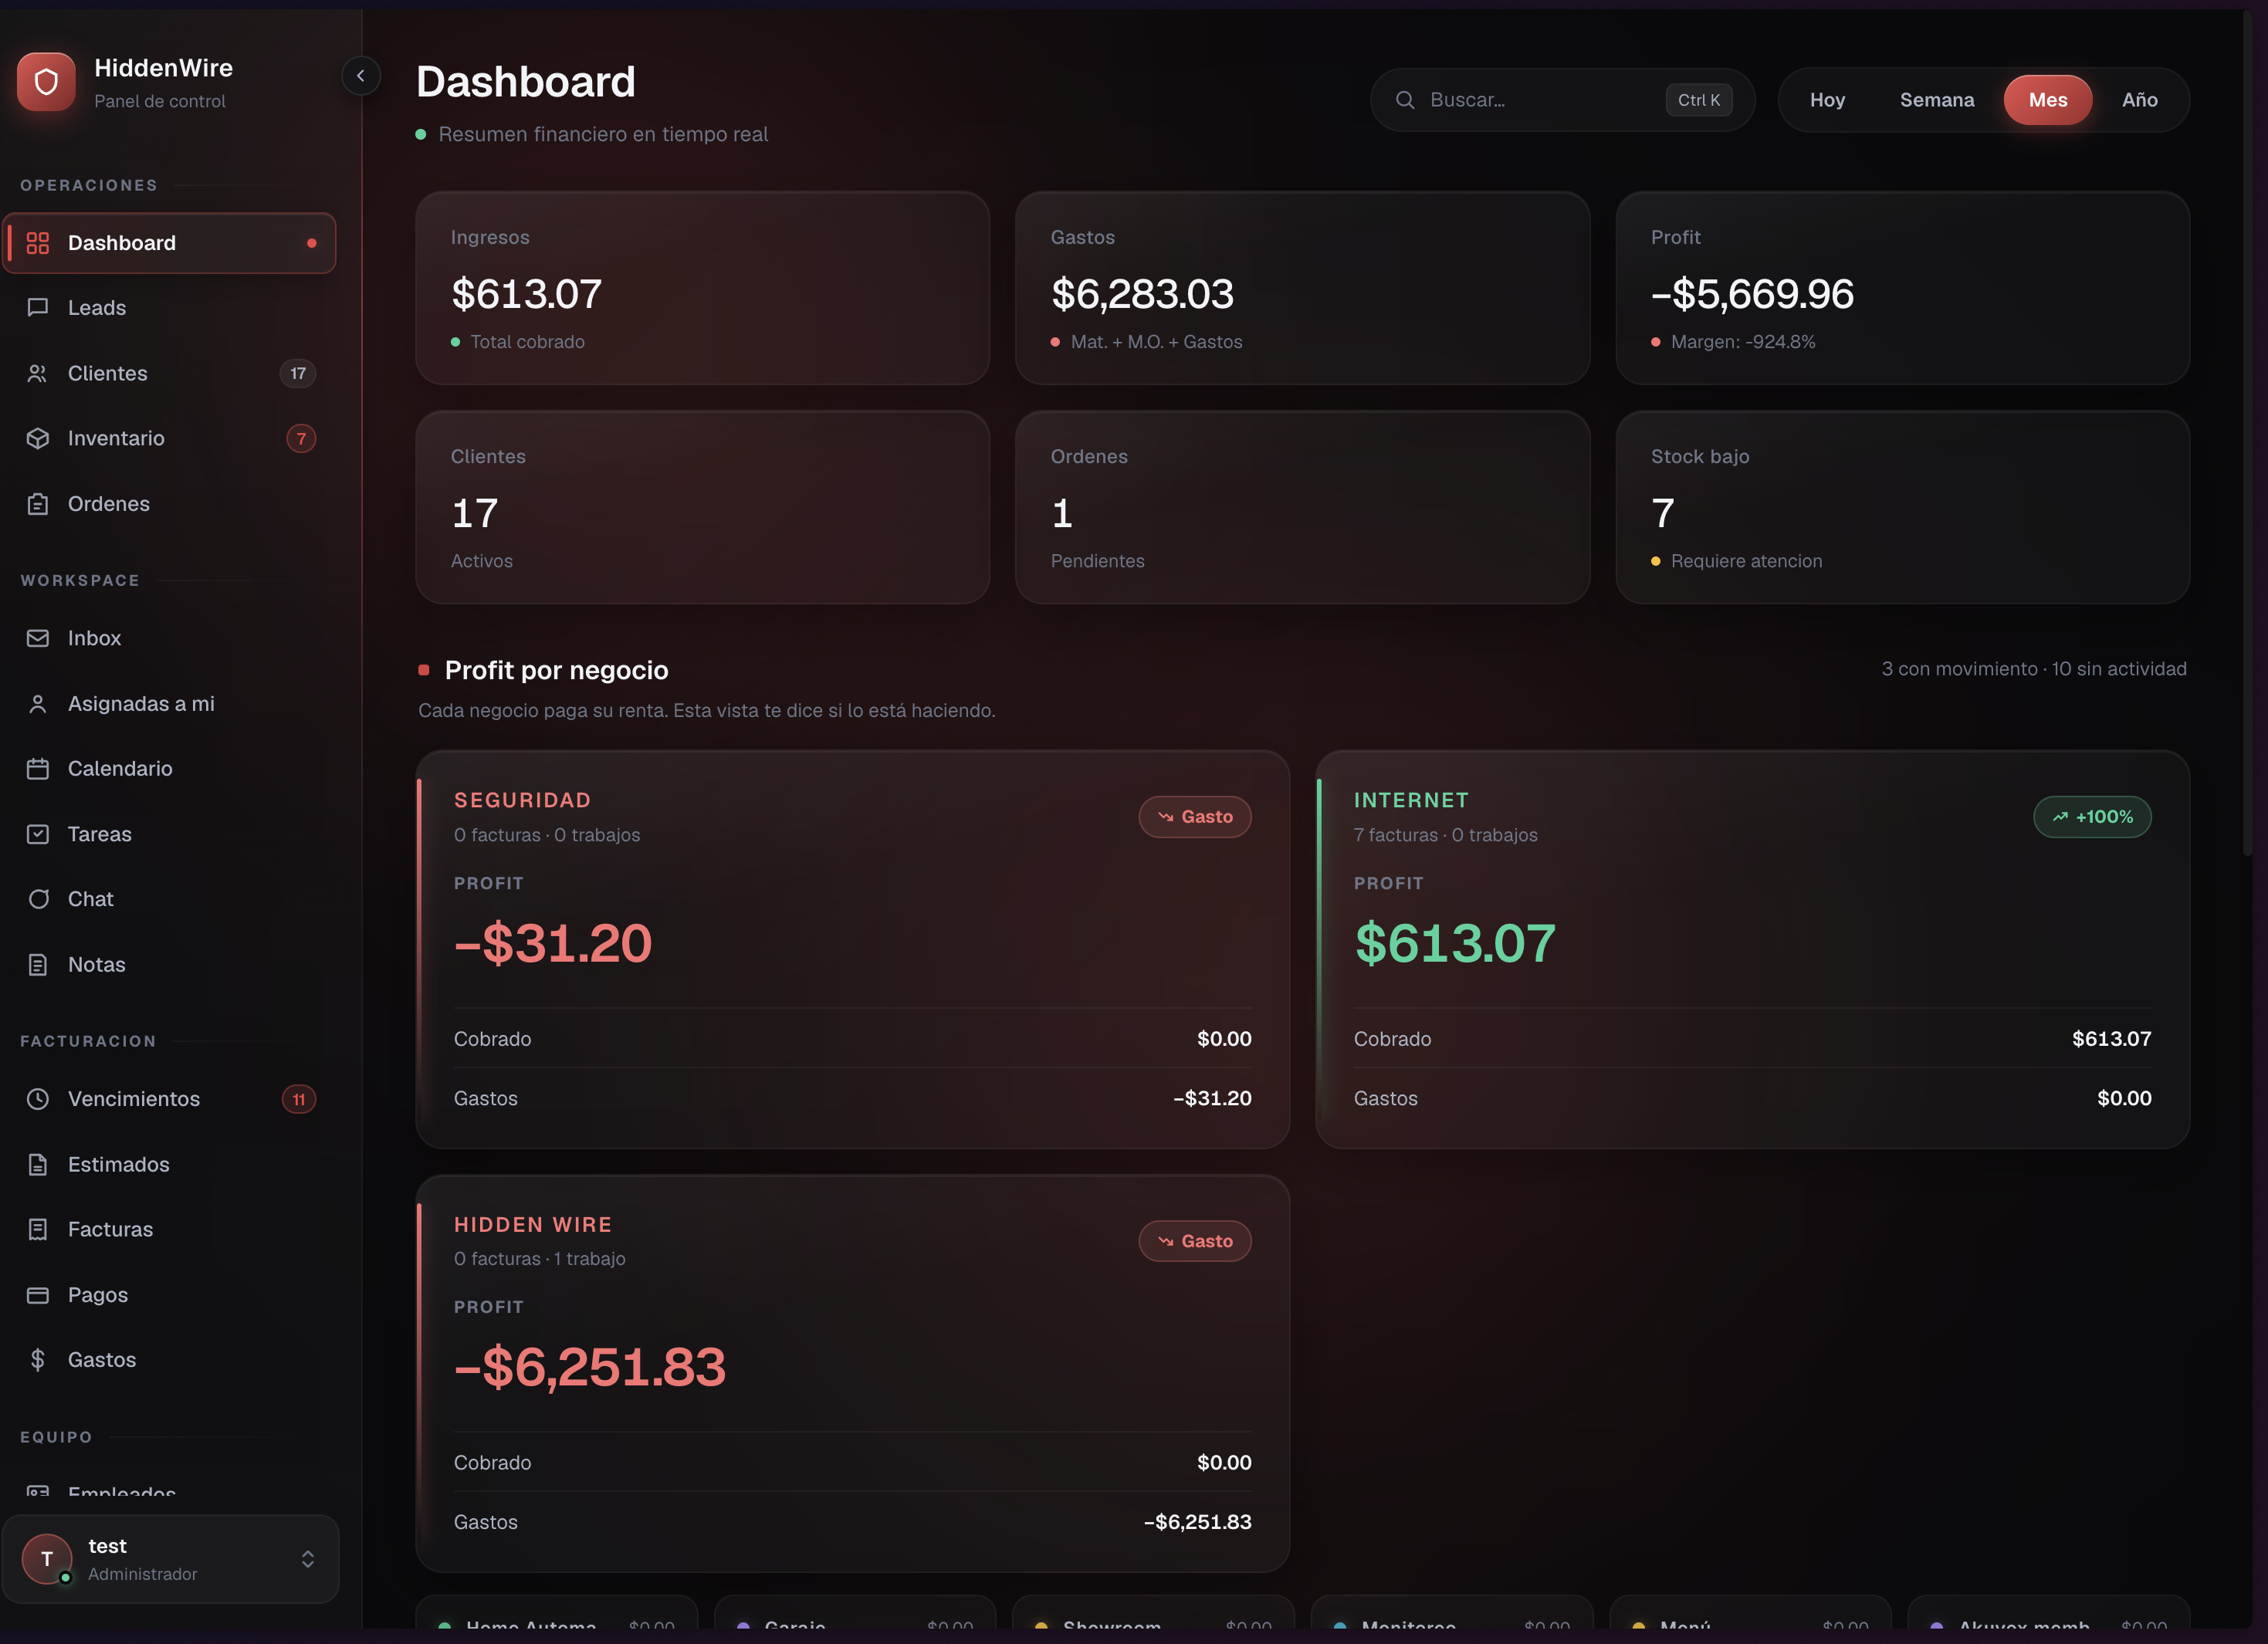Click the Gasto badge on Seguridad card
Viewport: 2268px width, 1644px height.
point(1195,817)
